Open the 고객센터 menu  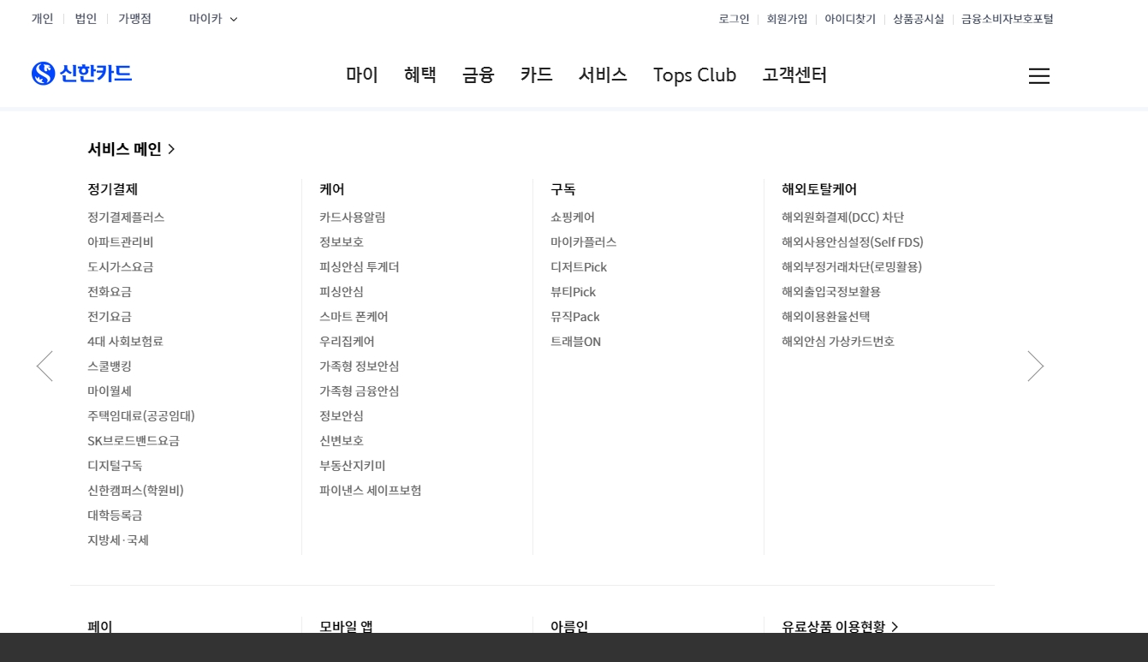794,75
